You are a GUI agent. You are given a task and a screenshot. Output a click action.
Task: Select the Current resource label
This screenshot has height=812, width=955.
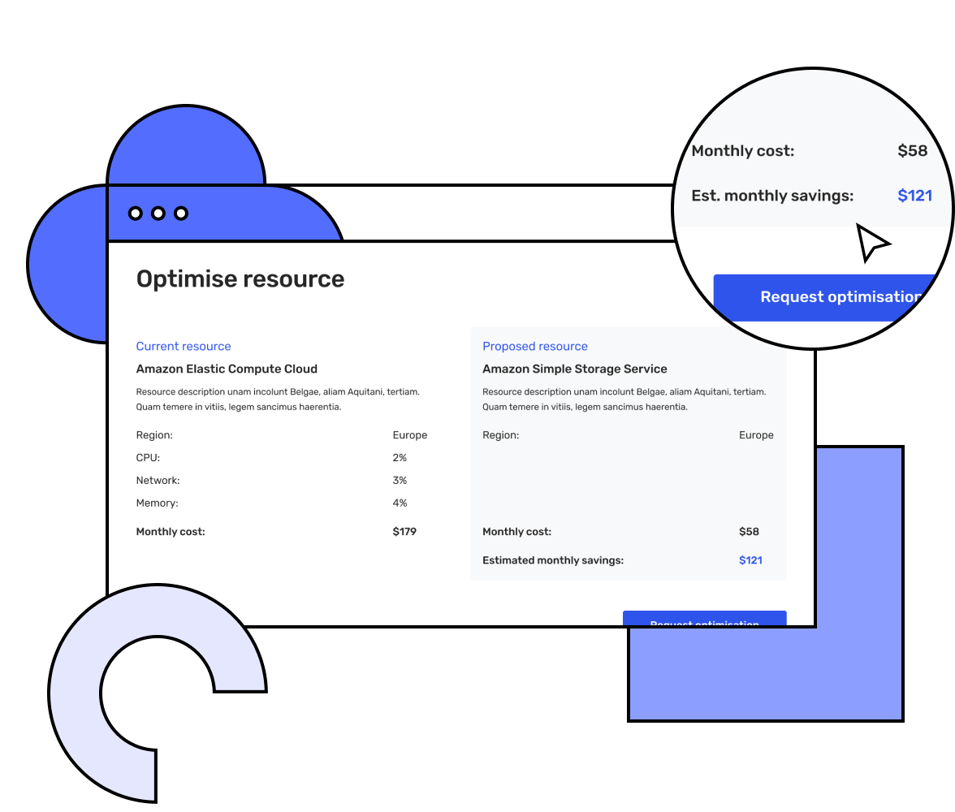184,346
